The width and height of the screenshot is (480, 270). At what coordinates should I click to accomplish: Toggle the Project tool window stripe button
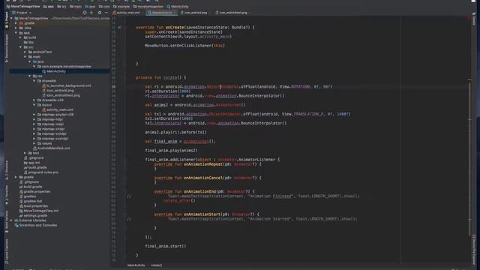coord(7,21)
